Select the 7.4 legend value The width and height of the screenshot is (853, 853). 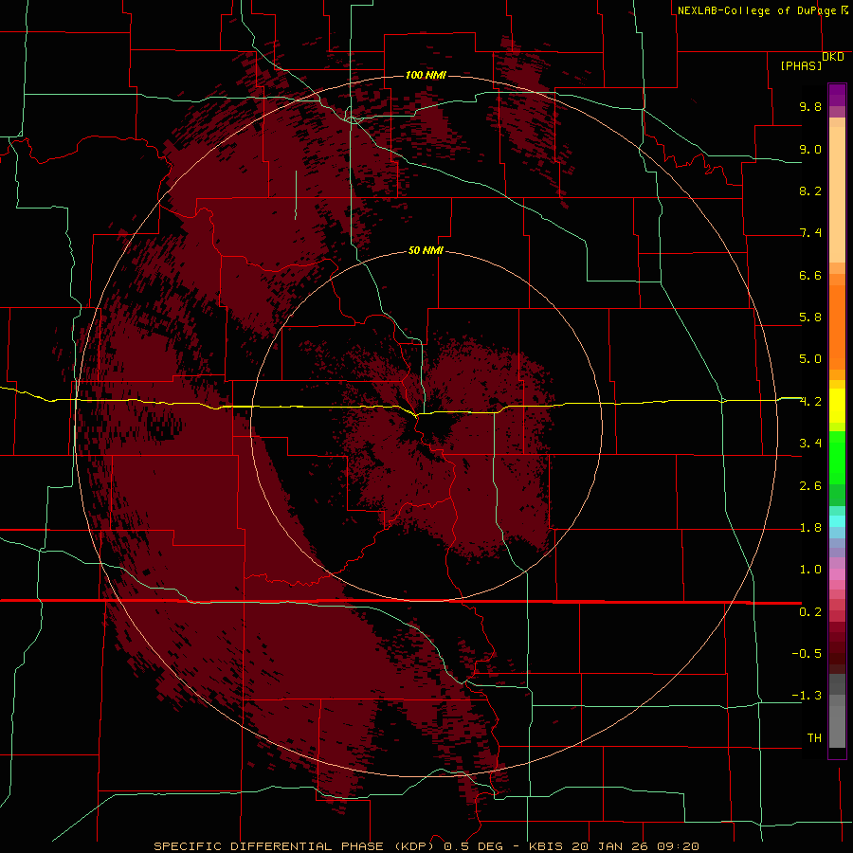coord(810,233)
